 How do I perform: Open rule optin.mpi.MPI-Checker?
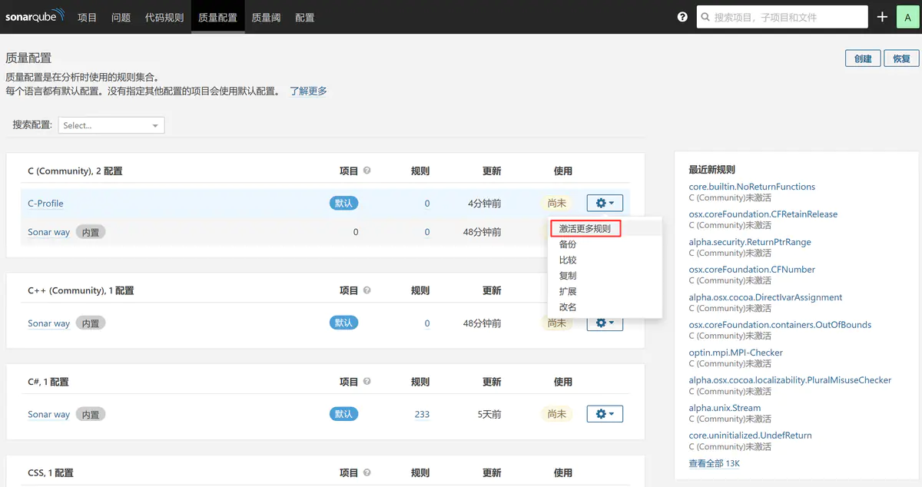coord(736,353)
